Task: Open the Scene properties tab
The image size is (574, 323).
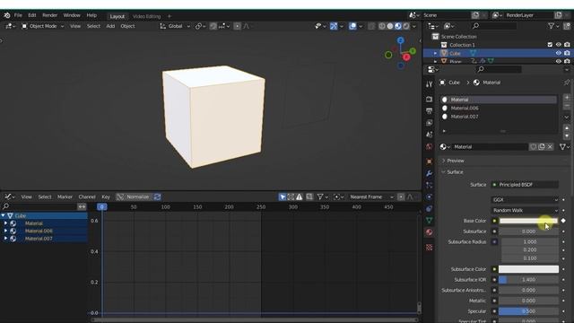Action: click(429, 135)
